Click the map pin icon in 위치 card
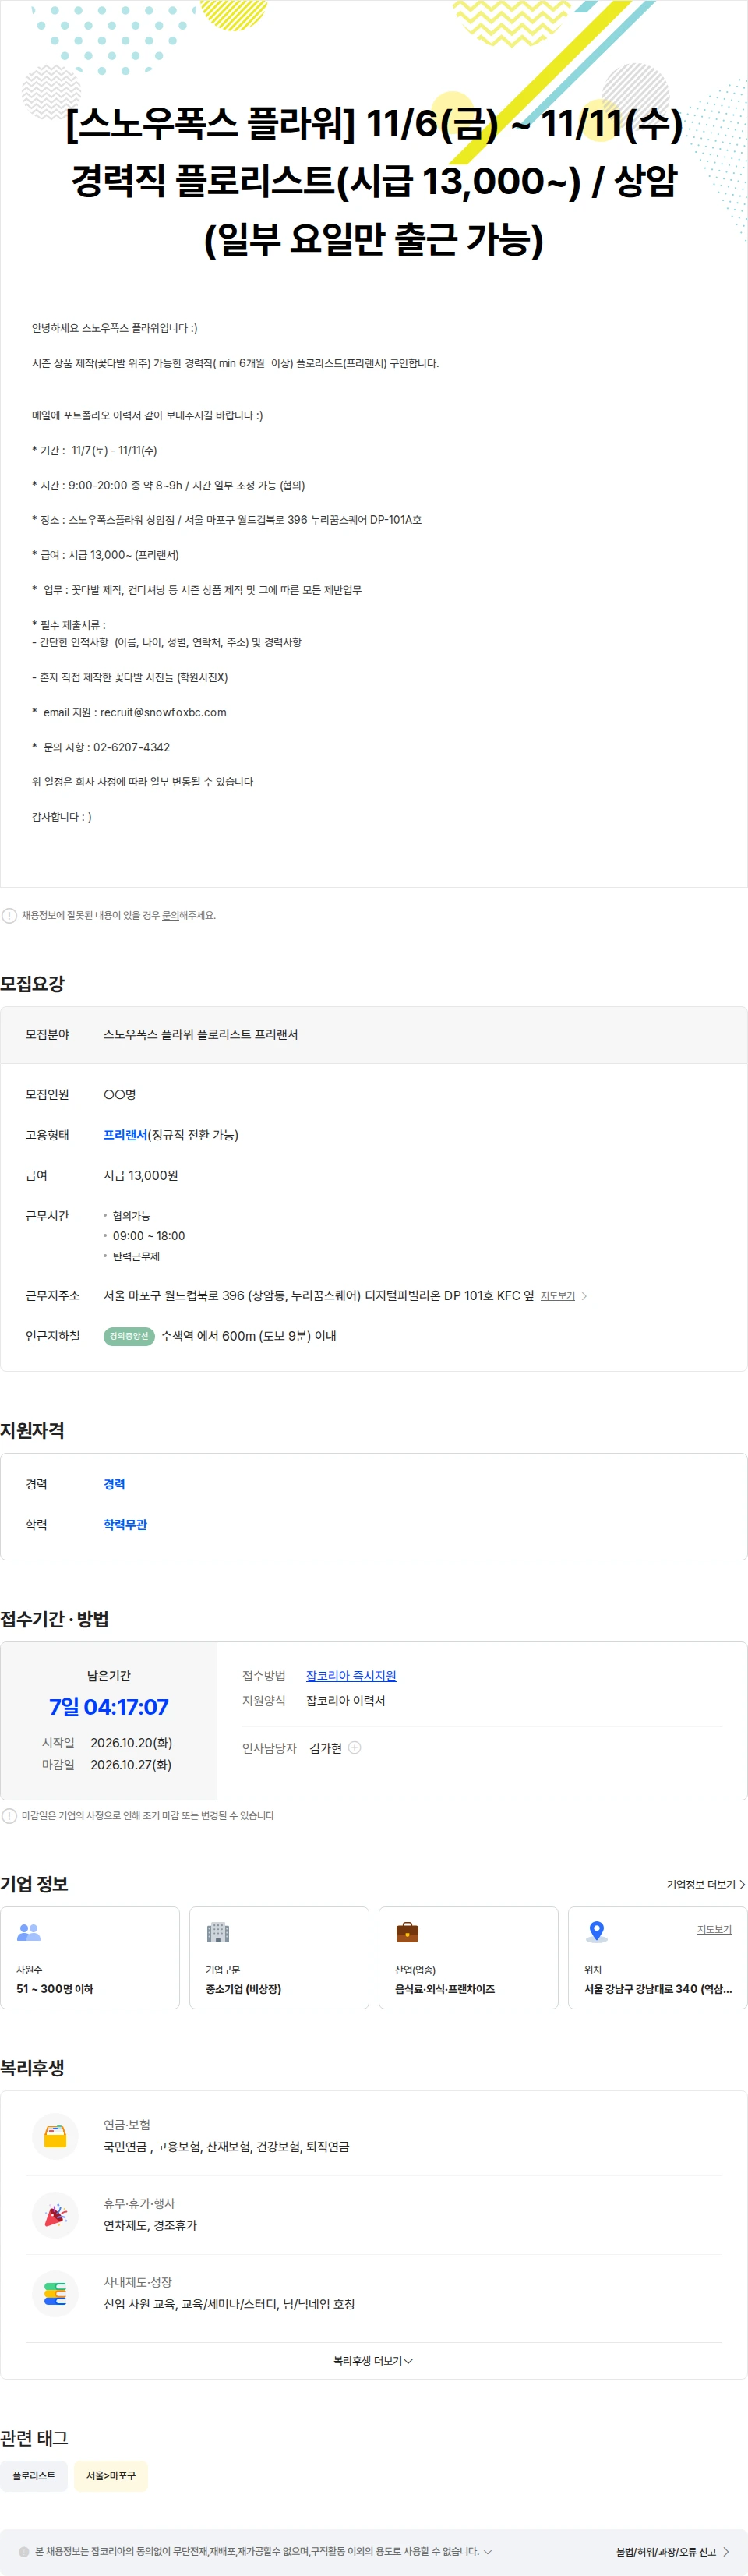 click(x=597, y=1932)
